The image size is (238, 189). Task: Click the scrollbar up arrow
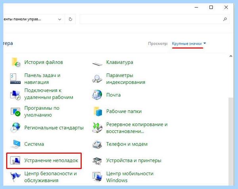(231, 56)
